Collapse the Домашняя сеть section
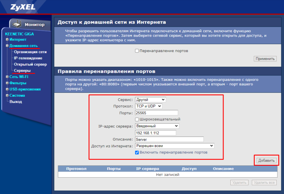Viewport: 284px width, 194px height. tap(7, 46)
